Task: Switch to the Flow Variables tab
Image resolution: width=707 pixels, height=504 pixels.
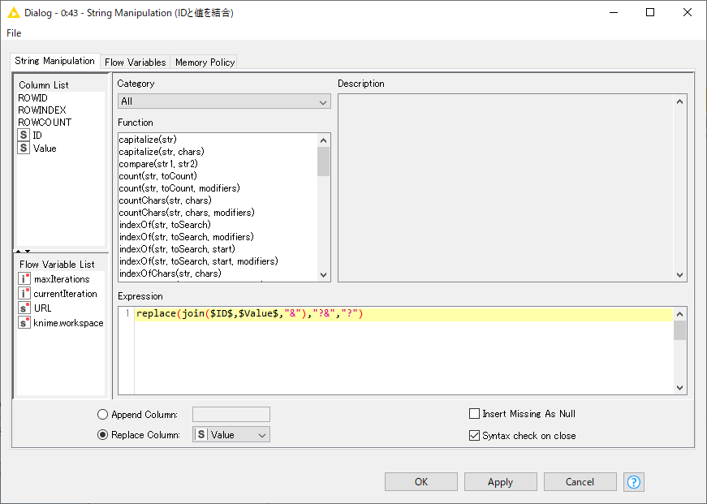Action: tap(136, 62)
